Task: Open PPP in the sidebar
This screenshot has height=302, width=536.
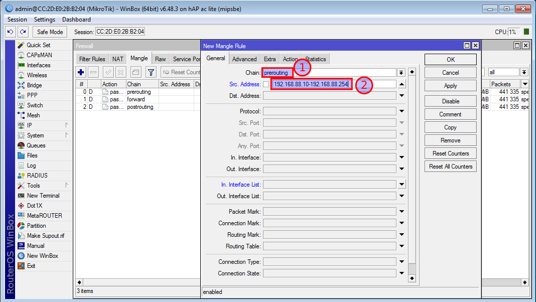Action: pos(32,95)
